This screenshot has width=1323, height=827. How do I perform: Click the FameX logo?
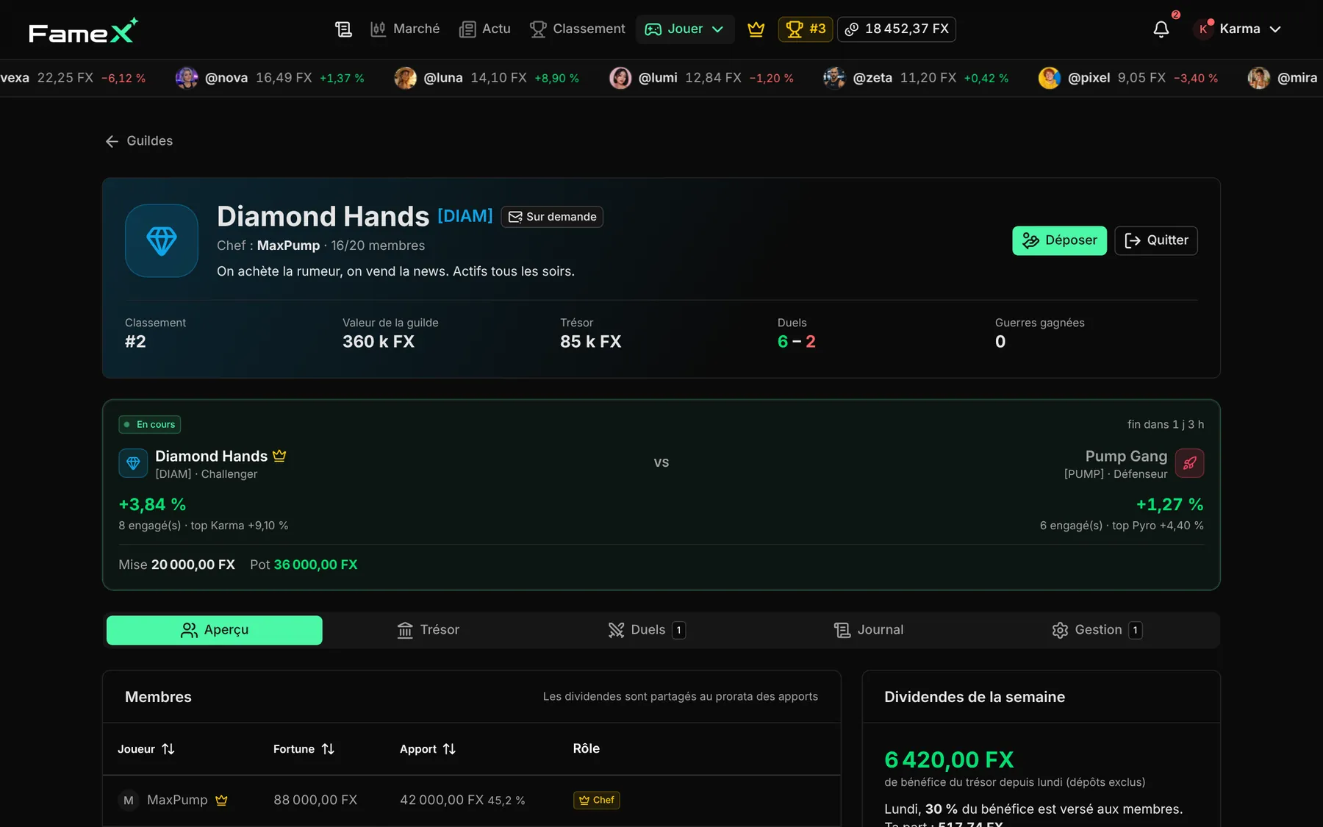pos(83,30)
